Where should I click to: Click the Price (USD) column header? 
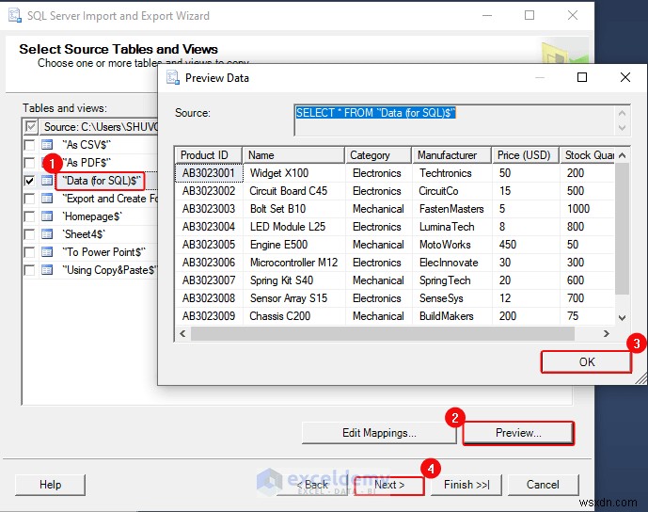(526, 155)
